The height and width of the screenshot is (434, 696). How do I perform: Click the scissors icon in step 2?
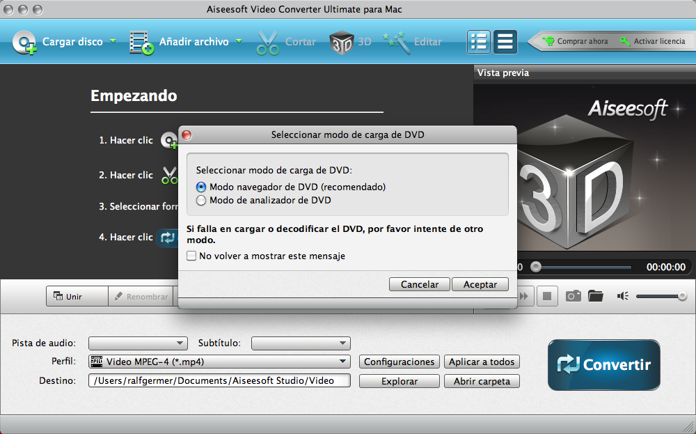(x=170, y=176)
